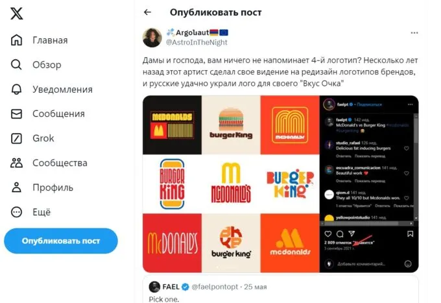The height and width of the screenshot is (303, 441).
Task: Open Сообщества via the people icon
Action: (x=18, y=163)
